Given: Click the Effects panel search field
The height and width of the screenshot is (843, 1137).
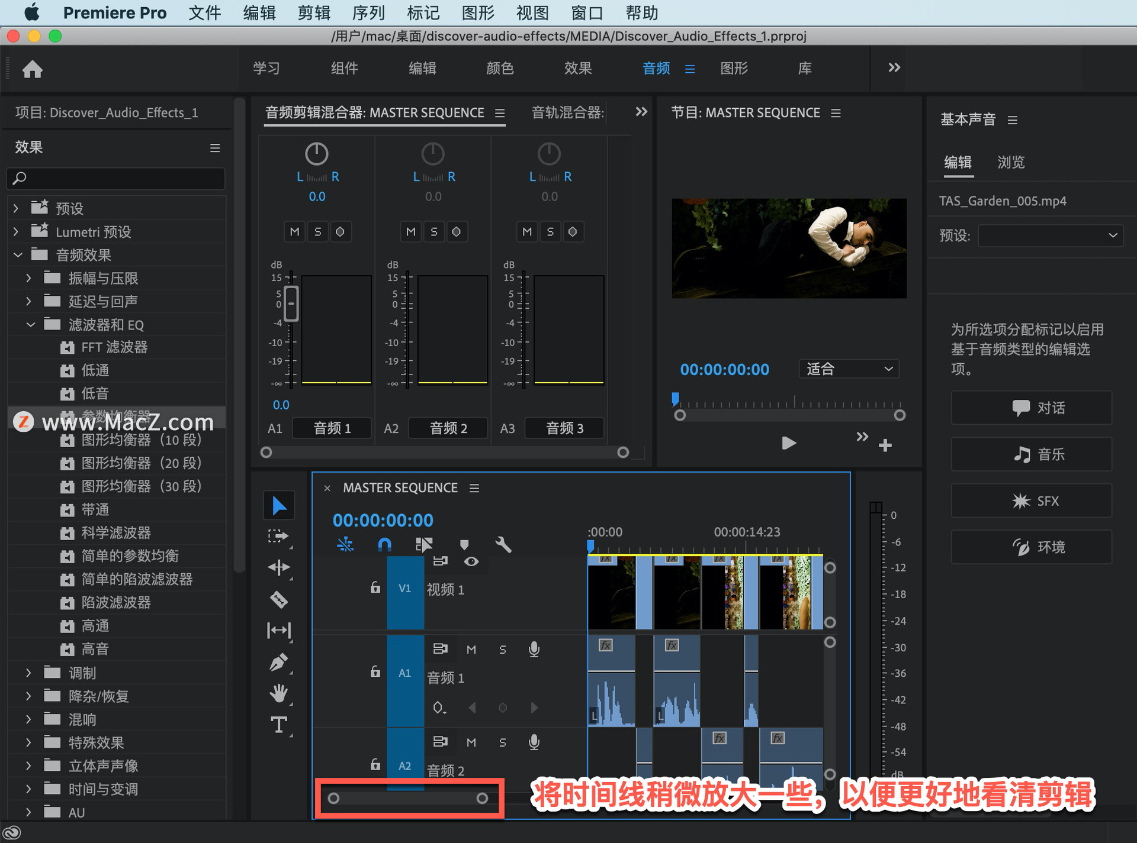Looking at the screenshot, I should pyautogui.click(x=116, y=177).
